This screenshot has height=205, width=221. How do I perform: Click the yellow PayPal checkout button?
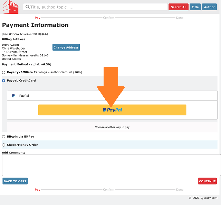(112, 110)
